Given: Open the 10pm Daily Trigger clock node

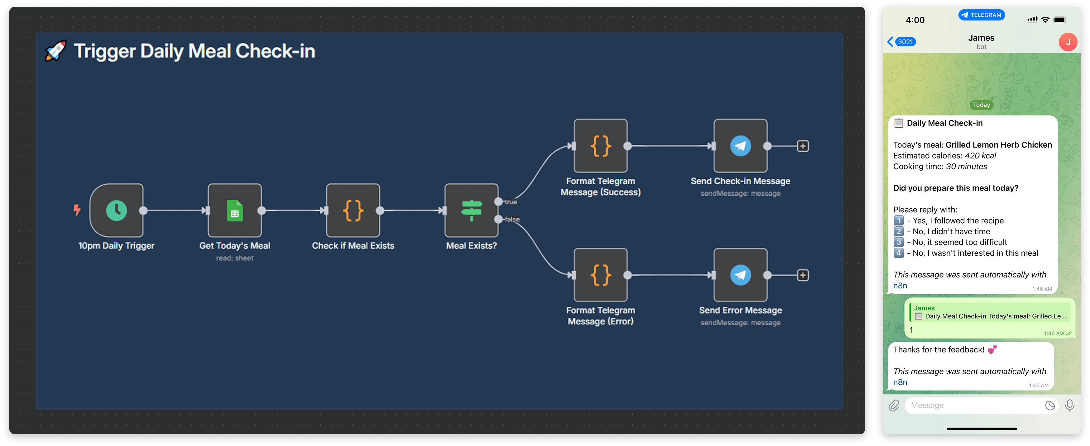Looking at the screenshot, I should click(116, 210).
